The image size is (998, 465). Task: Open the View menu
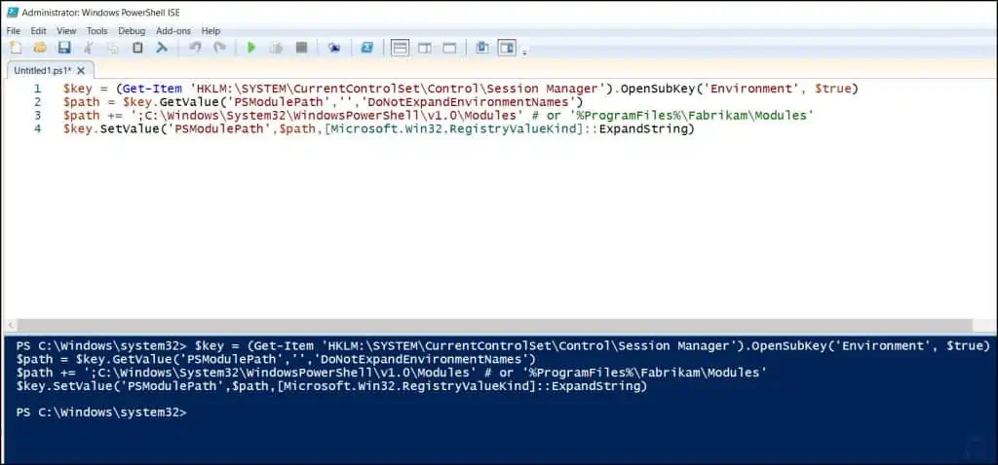click(x=66, y=30)
